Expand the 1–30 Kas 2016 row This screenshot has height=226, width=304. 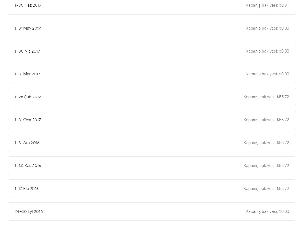pyautogui.click(x=152, y=166)
